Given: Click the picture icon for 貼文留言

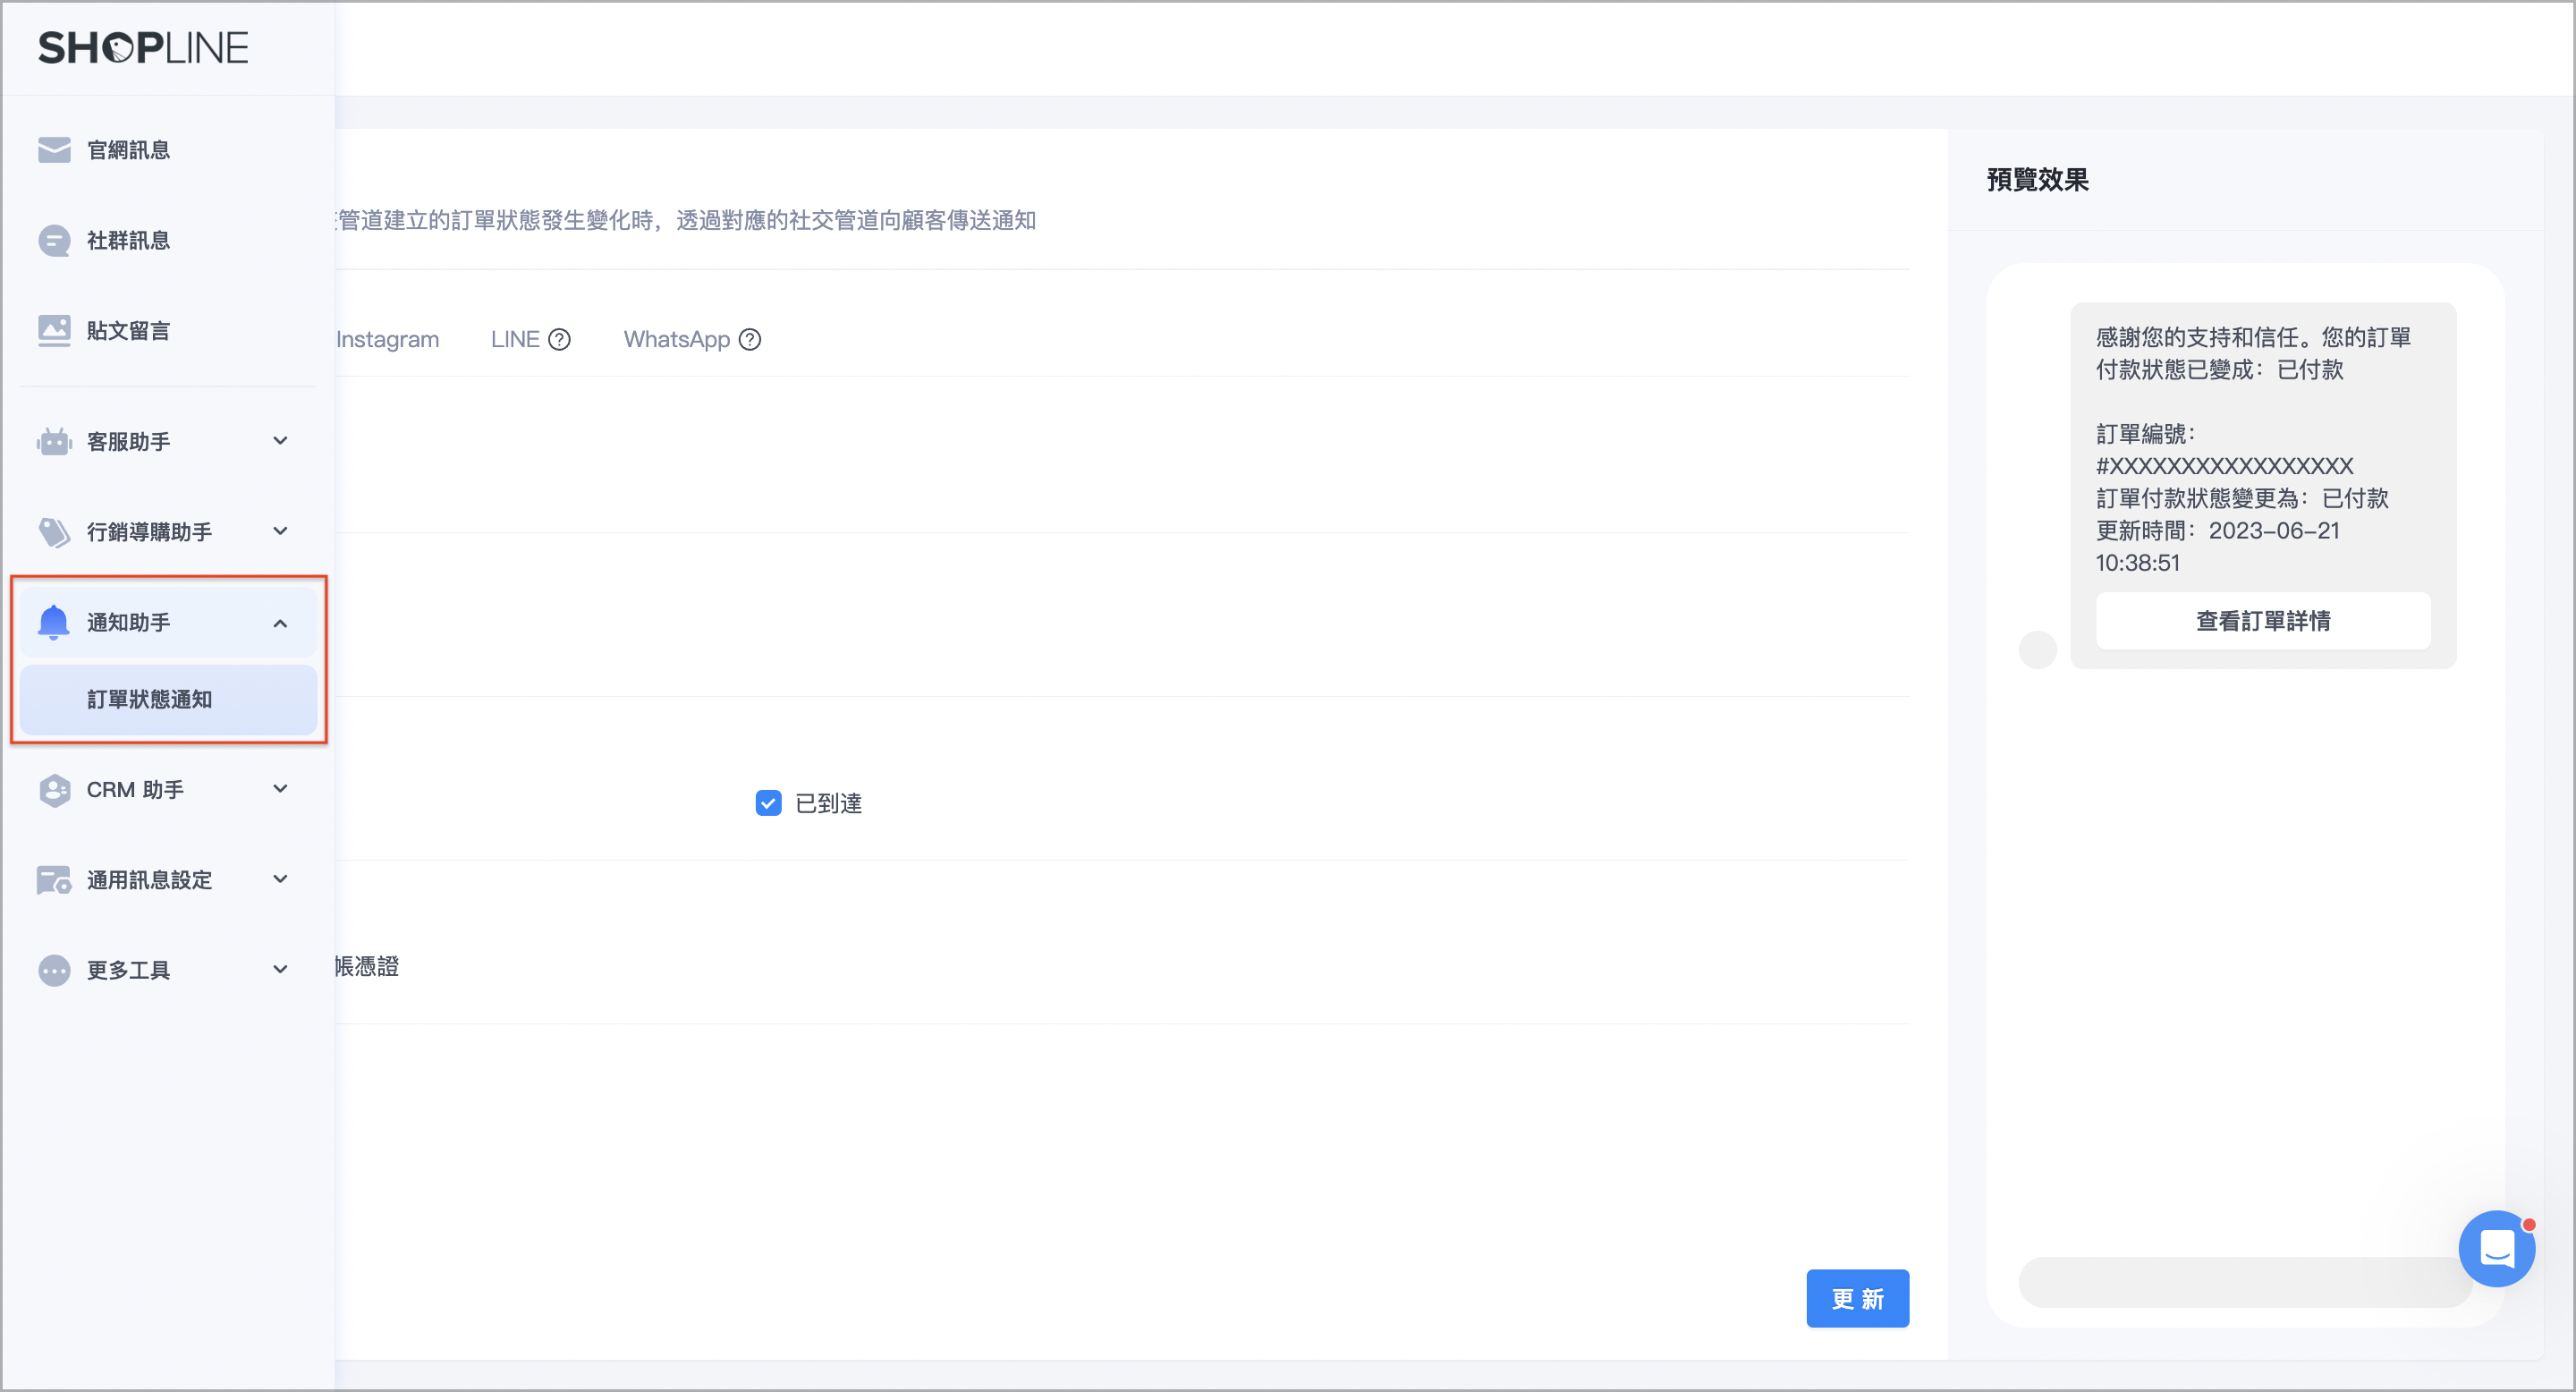Looking at the screenshot, I should [x=54, y=331].
